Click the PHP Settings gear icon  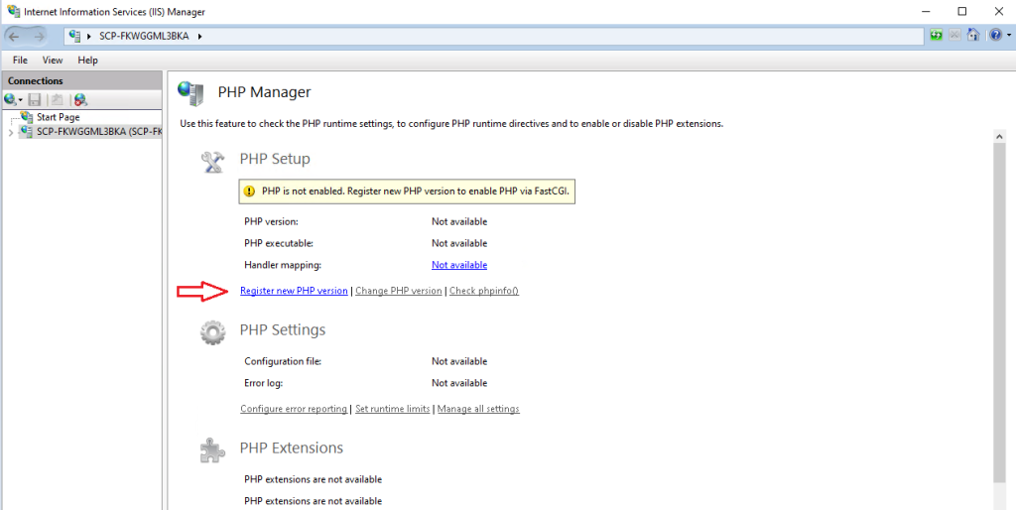tap(213, 333)
